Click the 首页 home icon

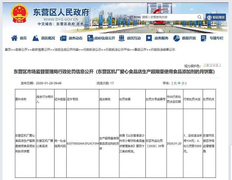pos(14,38)
